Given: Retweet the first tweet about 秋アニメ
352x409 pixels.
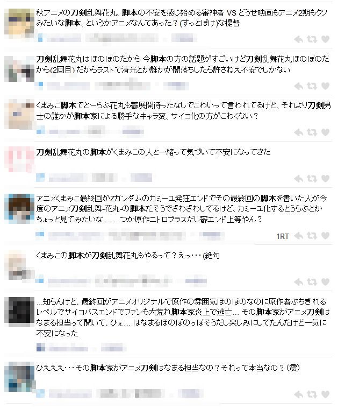Looking at the screenshot, I should [x=312, y=39].
